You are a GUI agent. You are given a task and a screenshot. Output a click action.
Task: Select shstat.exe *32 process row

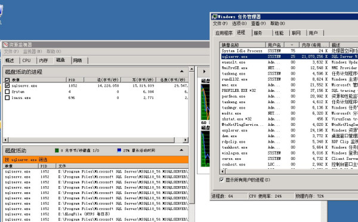pyautogui.click(x=289, y=119)
